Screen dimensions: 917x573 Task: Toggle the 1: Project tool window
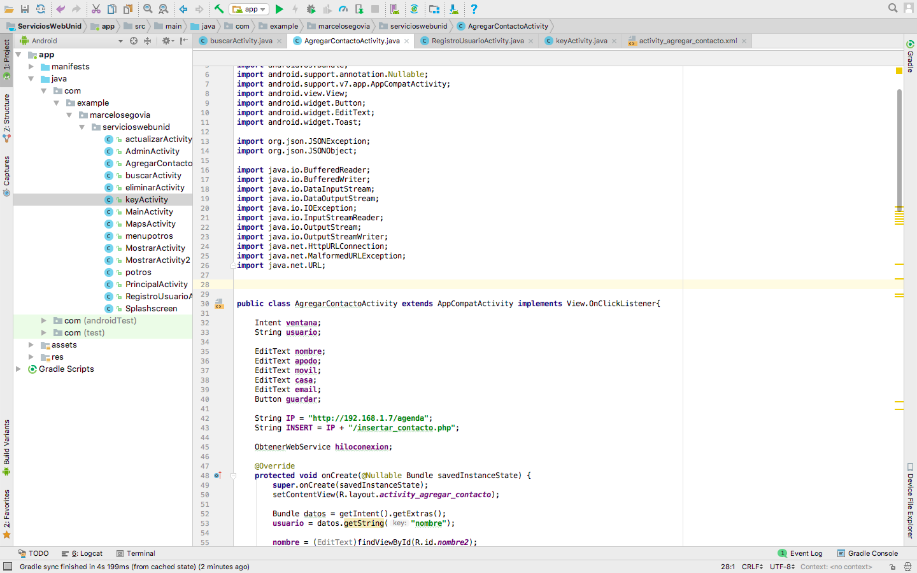pos(6,59)
